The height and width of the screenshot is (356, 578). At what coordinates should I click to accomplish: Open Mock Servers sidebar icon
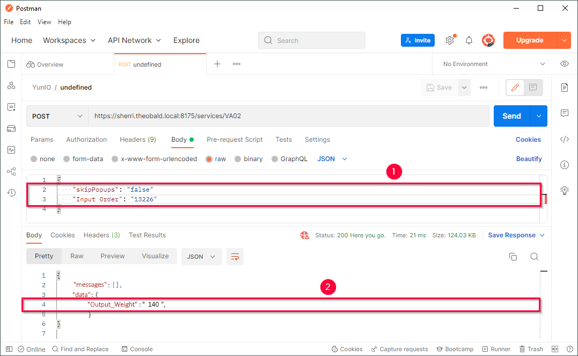(x=11, y=128)
